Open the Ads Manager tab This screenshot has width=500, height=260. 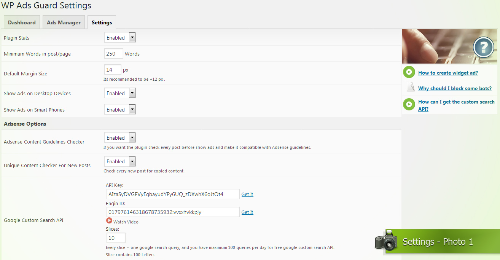[64, 22]
